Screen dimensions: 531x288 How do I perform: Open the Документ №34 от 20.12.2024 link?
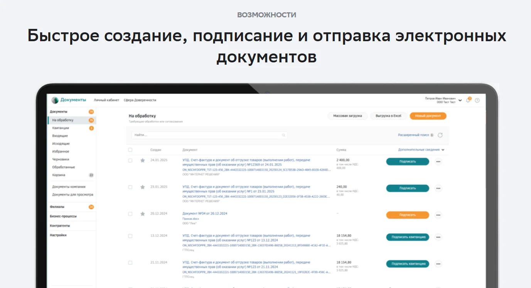[205, 213]
